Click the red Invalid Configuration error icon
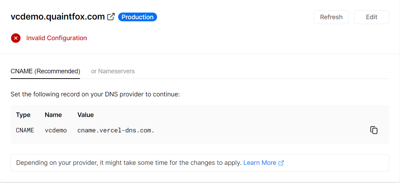Image resolution: width=400 pixels, height=183 pixels. 16,38
